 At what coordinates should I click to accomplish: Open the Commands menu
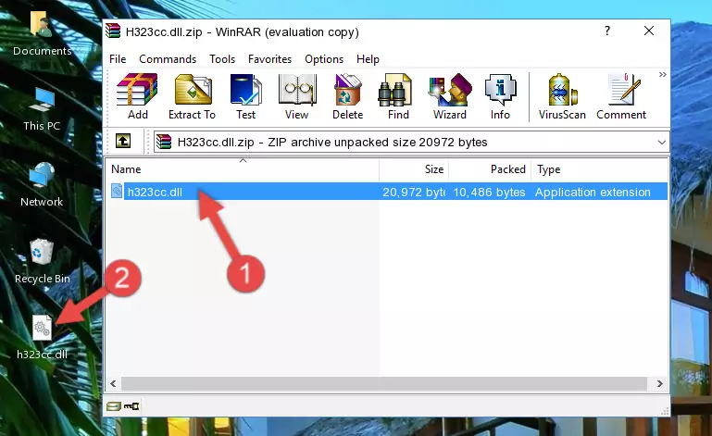tap(168, 59)
